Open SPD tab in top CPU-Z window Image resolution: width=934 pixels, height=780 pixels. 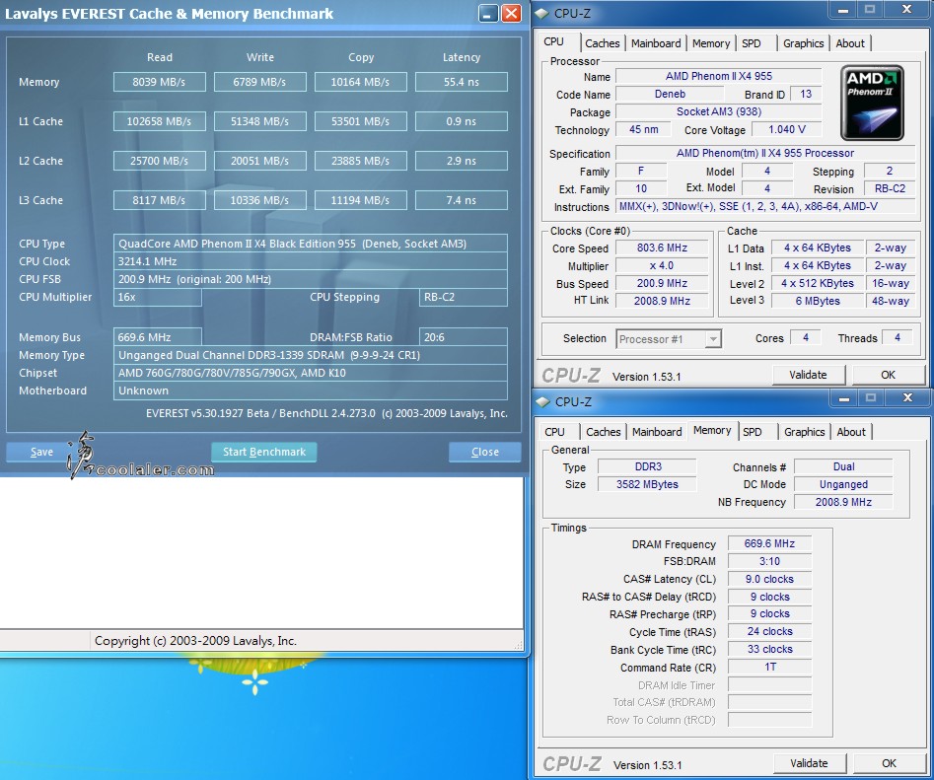(x=752, y=43)
